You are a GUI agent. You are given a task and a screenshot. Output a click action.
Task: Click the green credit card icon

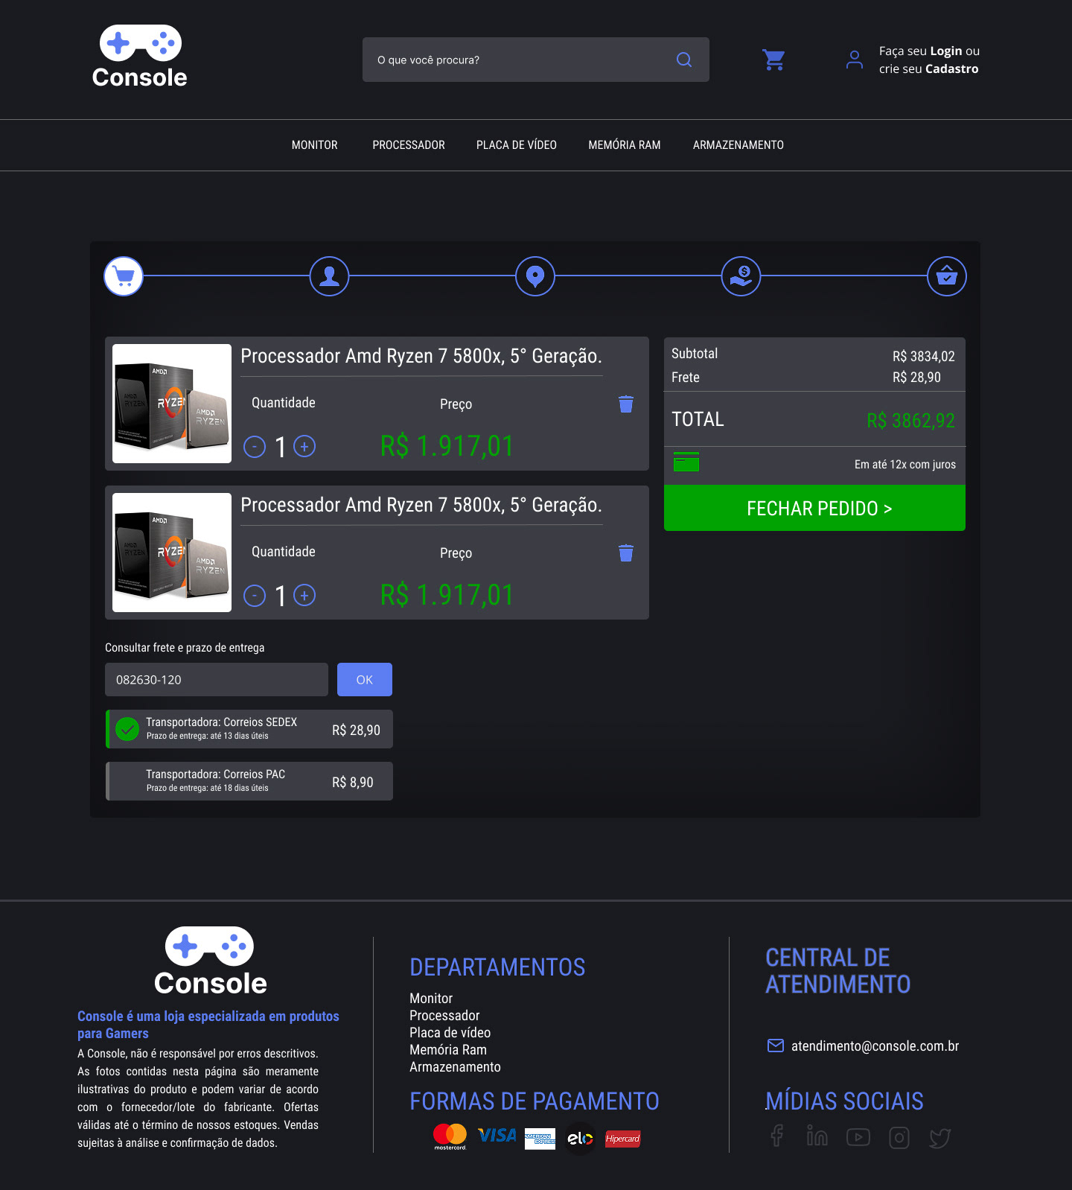(x=686, y=462)
